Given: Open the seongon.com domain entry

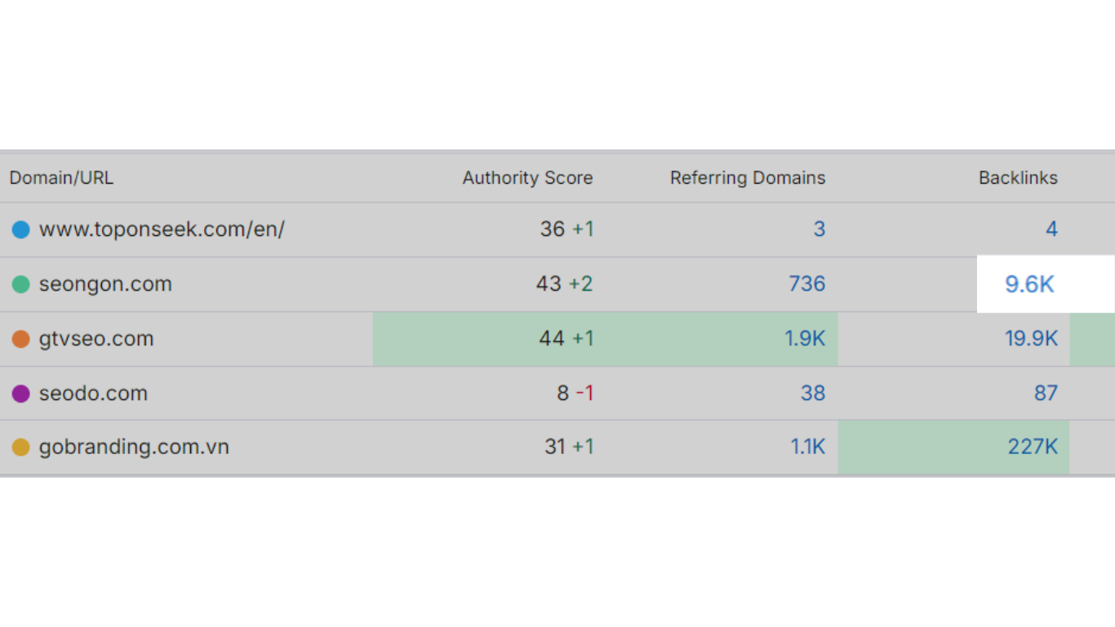Looking at the screenshot, I should pyautogui.click(x=105, y=284).
